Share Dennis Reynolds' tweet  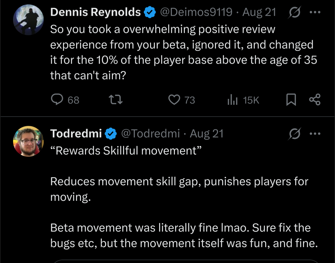[x=315, y=100]
